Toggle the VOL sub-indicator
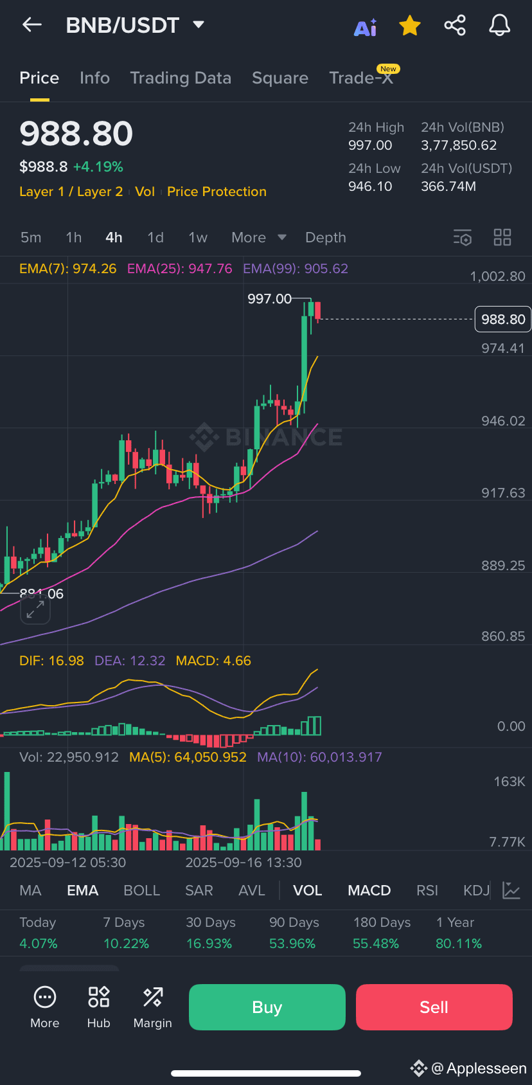Viewport: 532px width, 1085px height. pyautogui.click(x=308, y=890)
